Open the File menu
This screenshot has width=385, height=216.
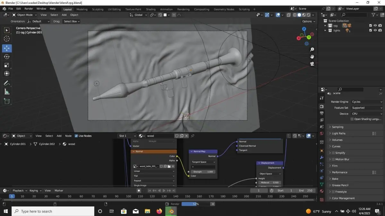coord(11,9)
